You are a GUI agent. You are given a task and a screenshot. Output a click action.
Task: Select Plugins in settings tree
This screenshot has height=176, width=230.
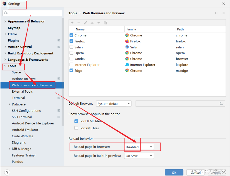pos(13,40)
